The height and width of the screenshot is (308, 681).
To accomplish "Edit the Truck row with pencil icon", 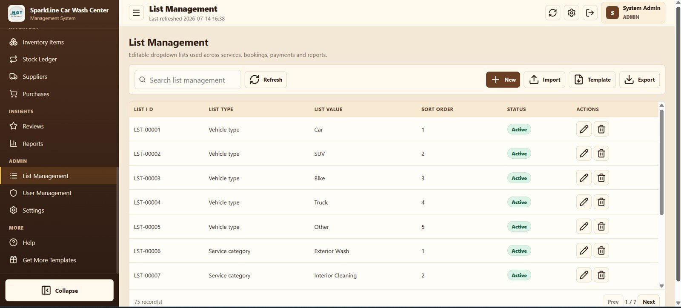I will (584, 202).
